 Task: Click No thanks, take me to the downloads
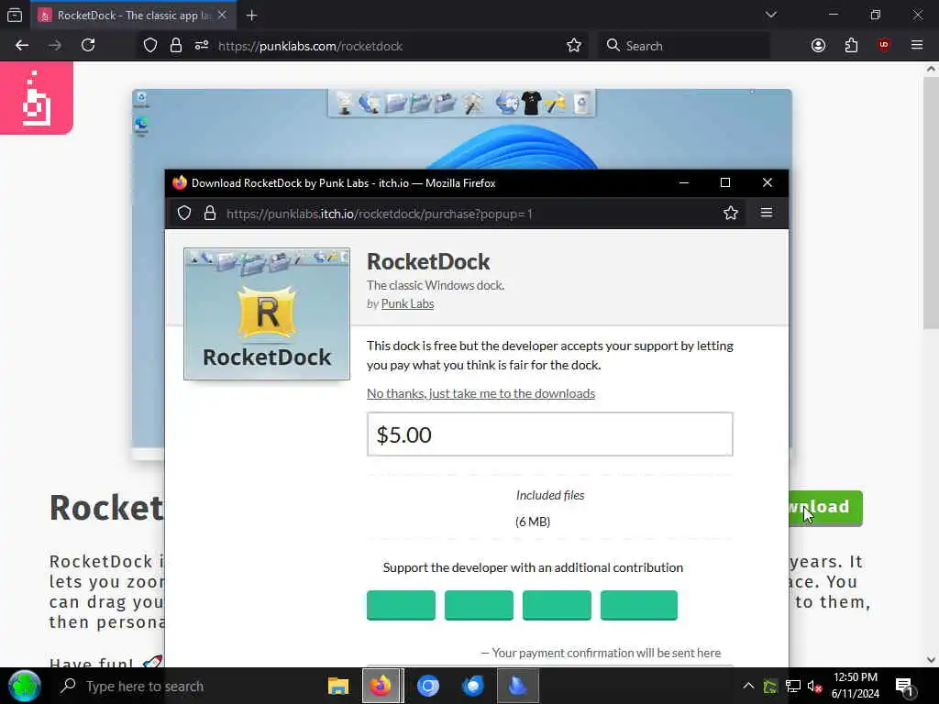(x=481, y=393)
